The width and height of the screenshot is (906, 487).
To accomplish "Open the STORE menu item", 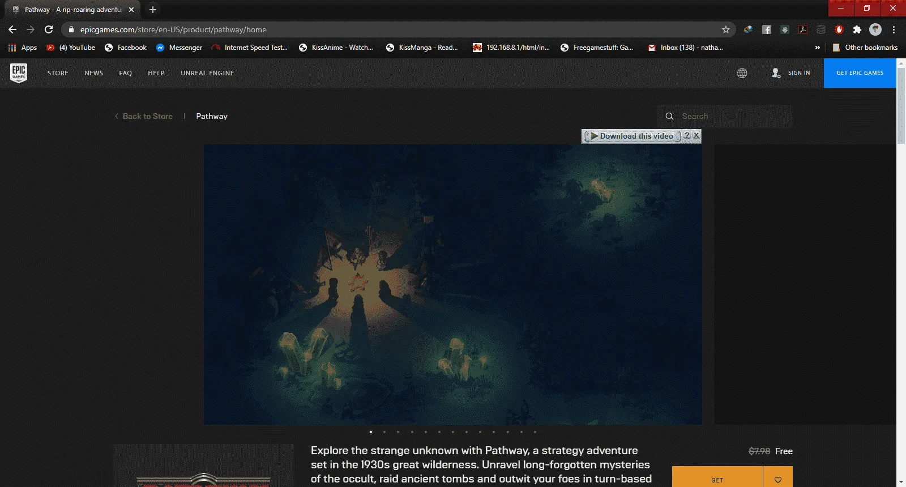I will click(58, 73).
